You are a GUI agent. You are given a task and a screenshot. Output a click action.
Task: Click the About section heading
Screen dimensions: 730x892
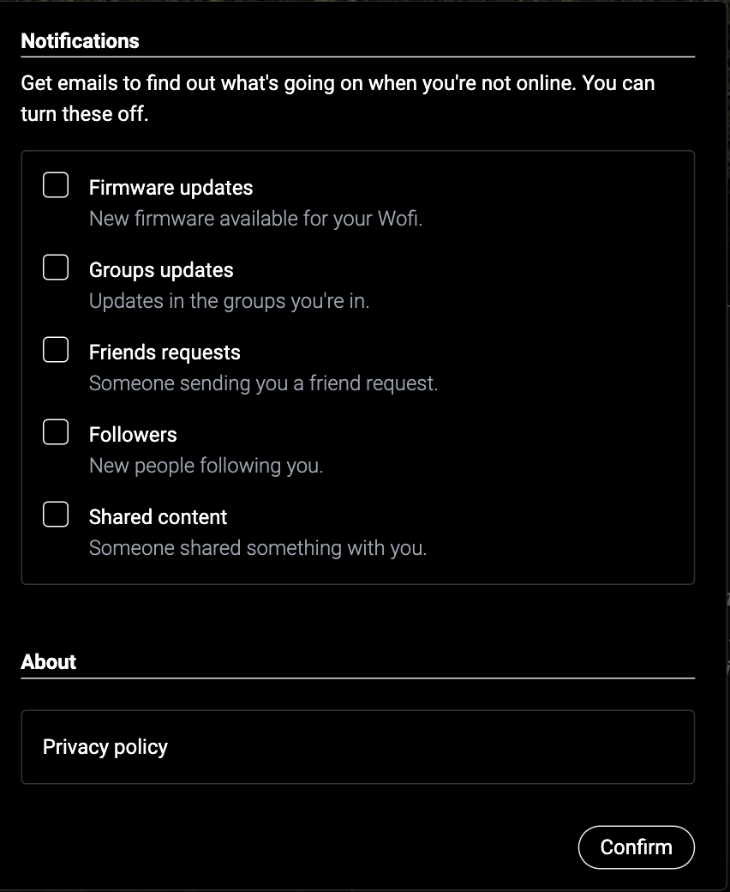point(49,662)
